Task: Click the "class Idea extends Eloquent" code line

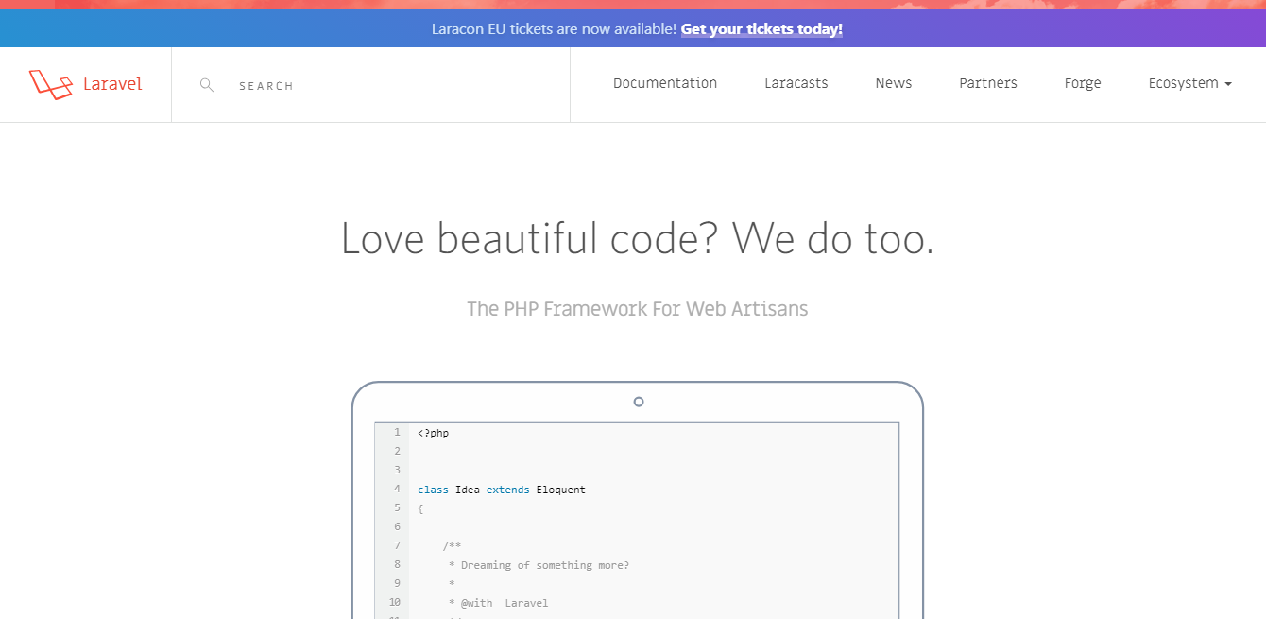Action: 502,490
